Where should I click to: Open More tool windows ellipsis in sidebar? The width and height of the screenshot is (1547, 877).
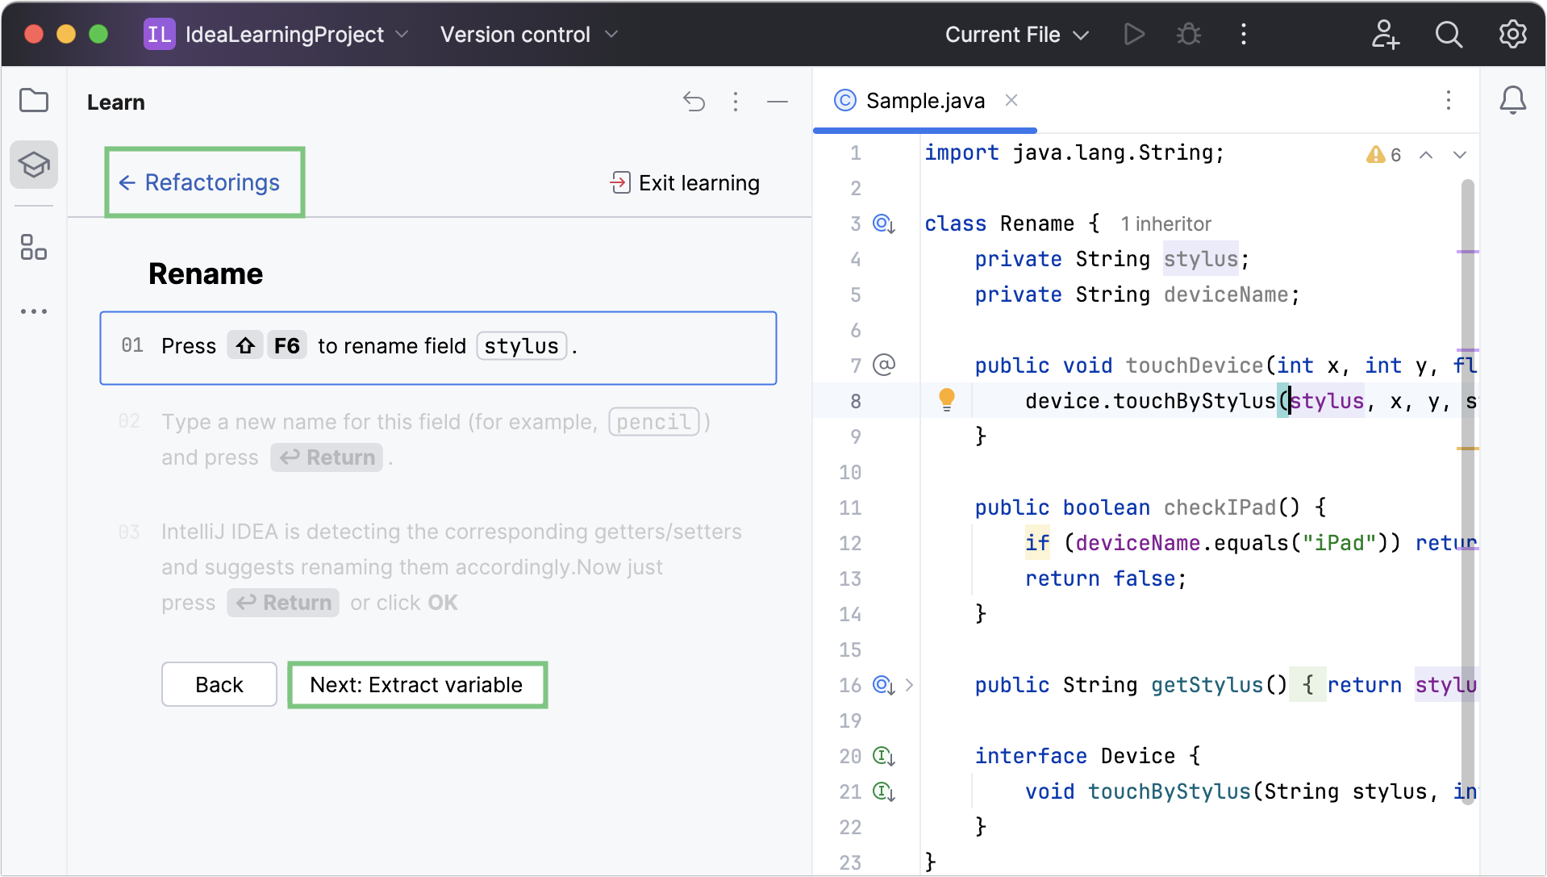34,311
